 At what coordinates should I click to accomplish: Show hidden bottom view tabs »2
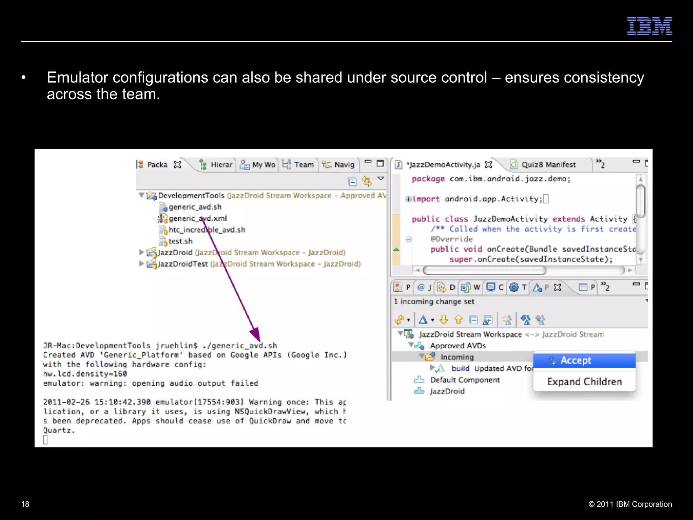click(605, 286)
